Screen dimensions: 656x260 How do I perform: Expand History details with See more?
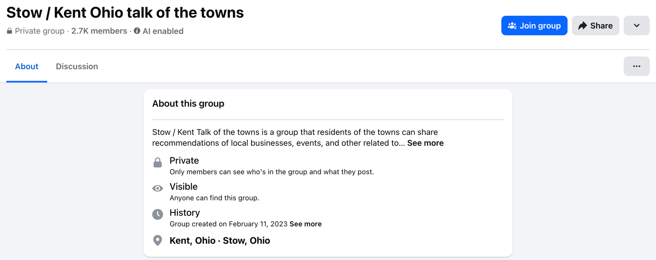305,224
